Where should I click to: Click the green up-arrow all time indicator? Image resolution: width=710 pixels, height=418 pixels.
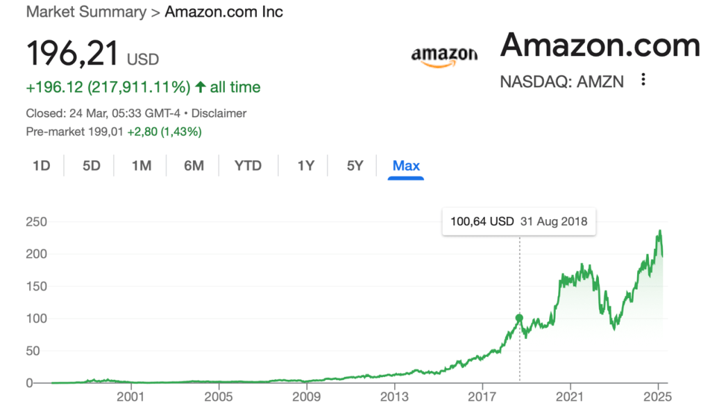pyautogui.click(x=201, y=87)
